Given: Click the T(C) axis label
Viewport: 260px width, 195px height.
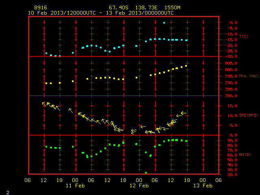Looking at the screenshot, I should [244, 36].
